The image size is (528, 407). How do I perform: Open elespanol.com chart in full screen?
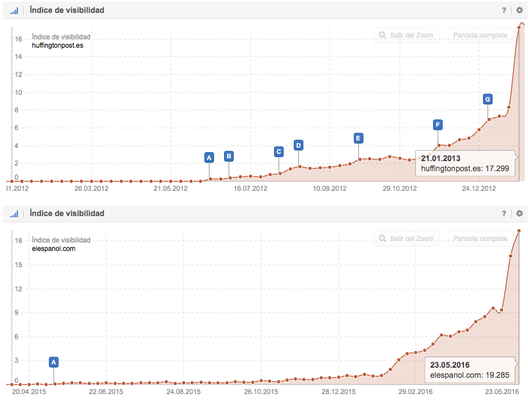pos(481,239)
